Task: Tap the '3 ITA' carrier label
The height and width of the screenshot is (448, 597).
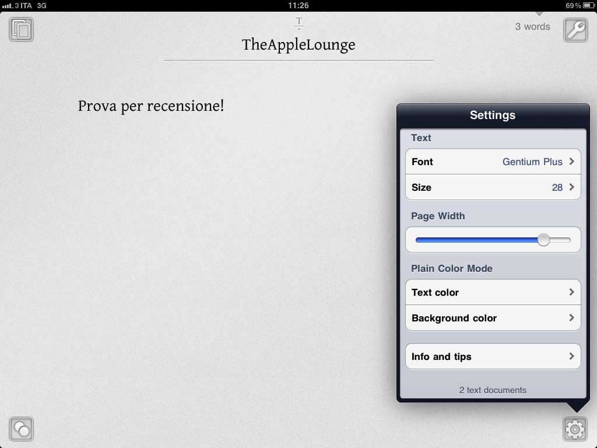Action: [23, 6]
